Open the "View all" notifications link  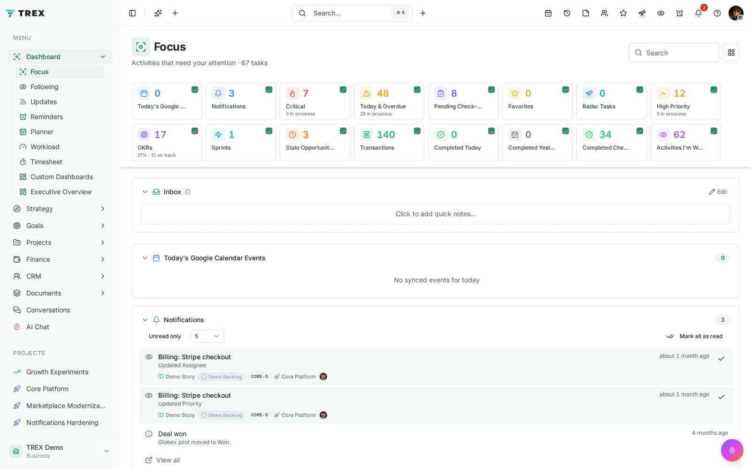pos(162,460)
